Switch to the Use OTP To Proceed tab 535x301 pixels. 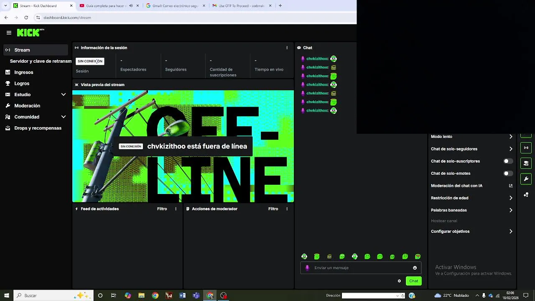click(242, 5)
